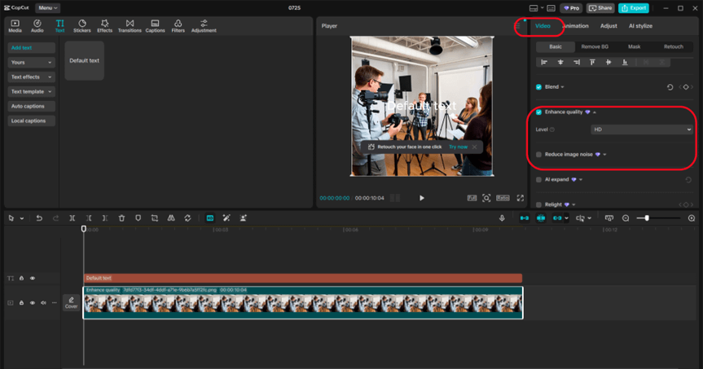This screenshot has width=703, height=369.
Task: Switch to the Filters panel
Action: click(x=178, y=26)
